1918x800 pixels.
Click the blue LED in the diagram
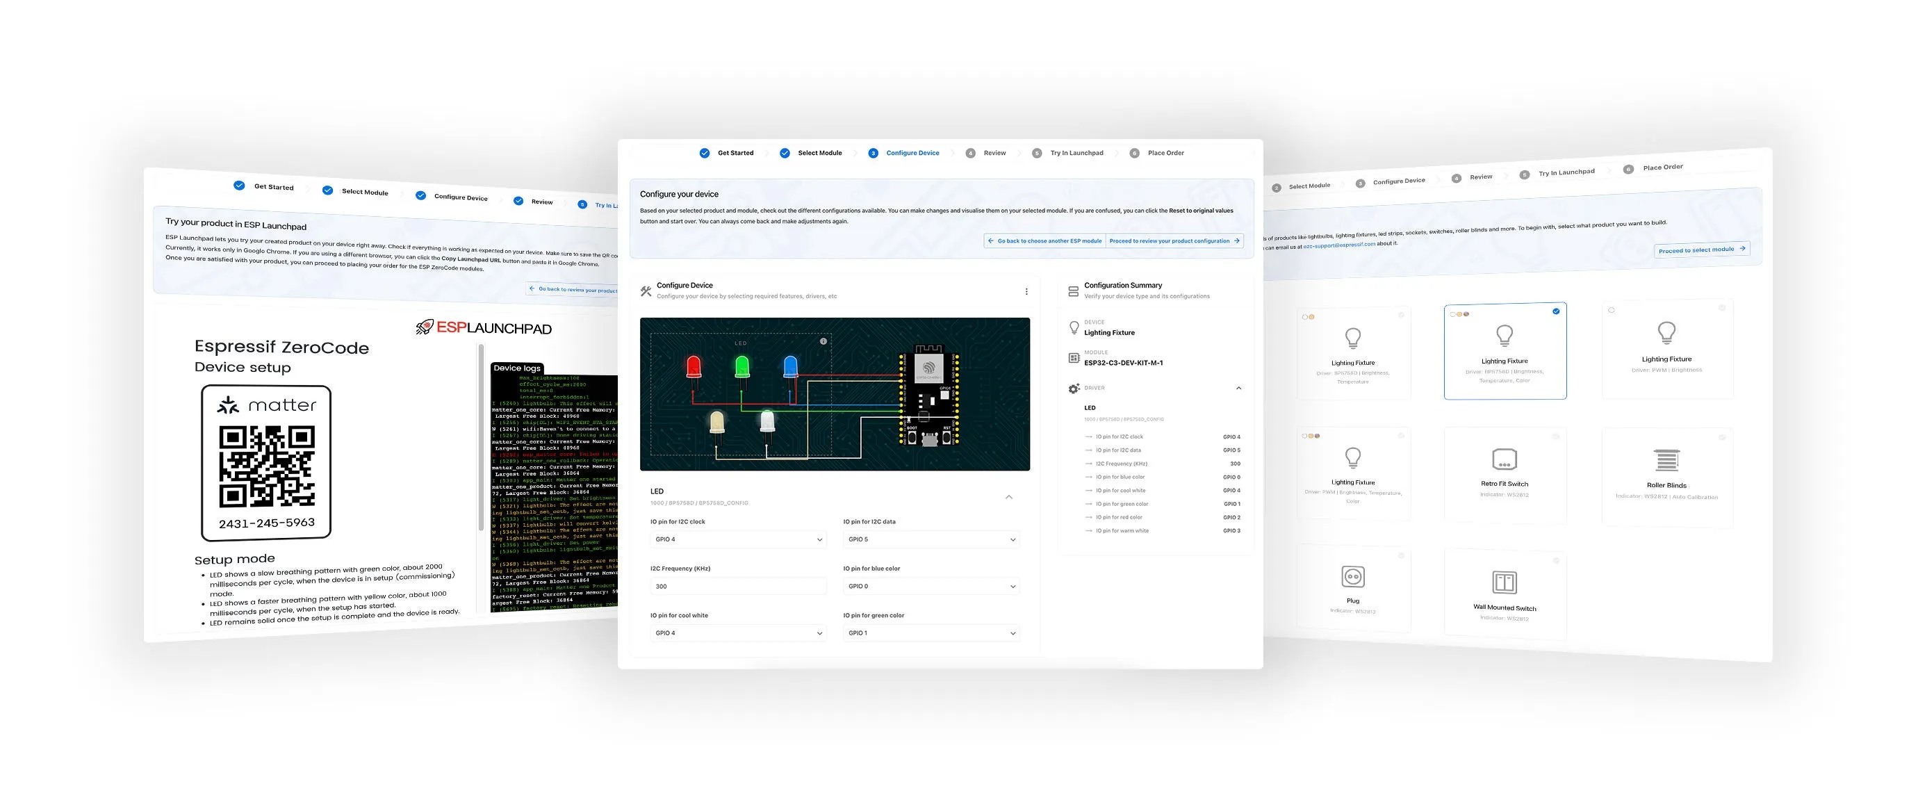click(x=790, y=366)
